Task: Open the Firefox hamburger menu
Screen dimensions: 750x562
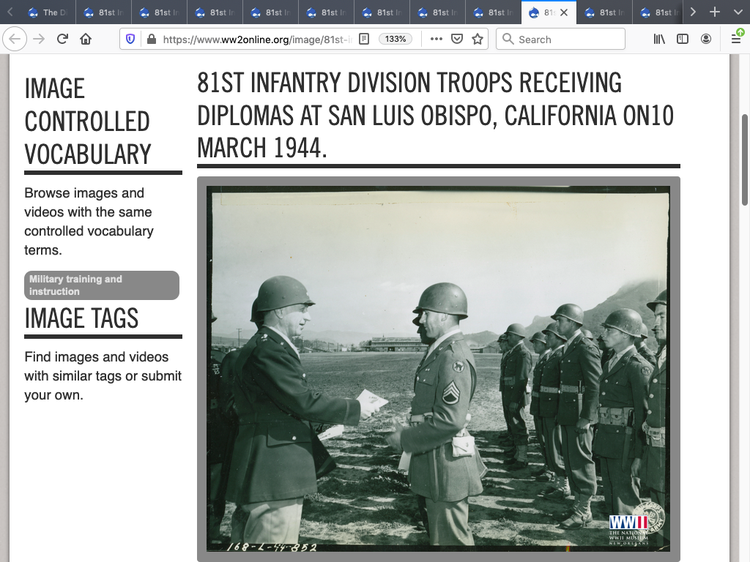Action: pyautogui.click(x=736, y=39)
